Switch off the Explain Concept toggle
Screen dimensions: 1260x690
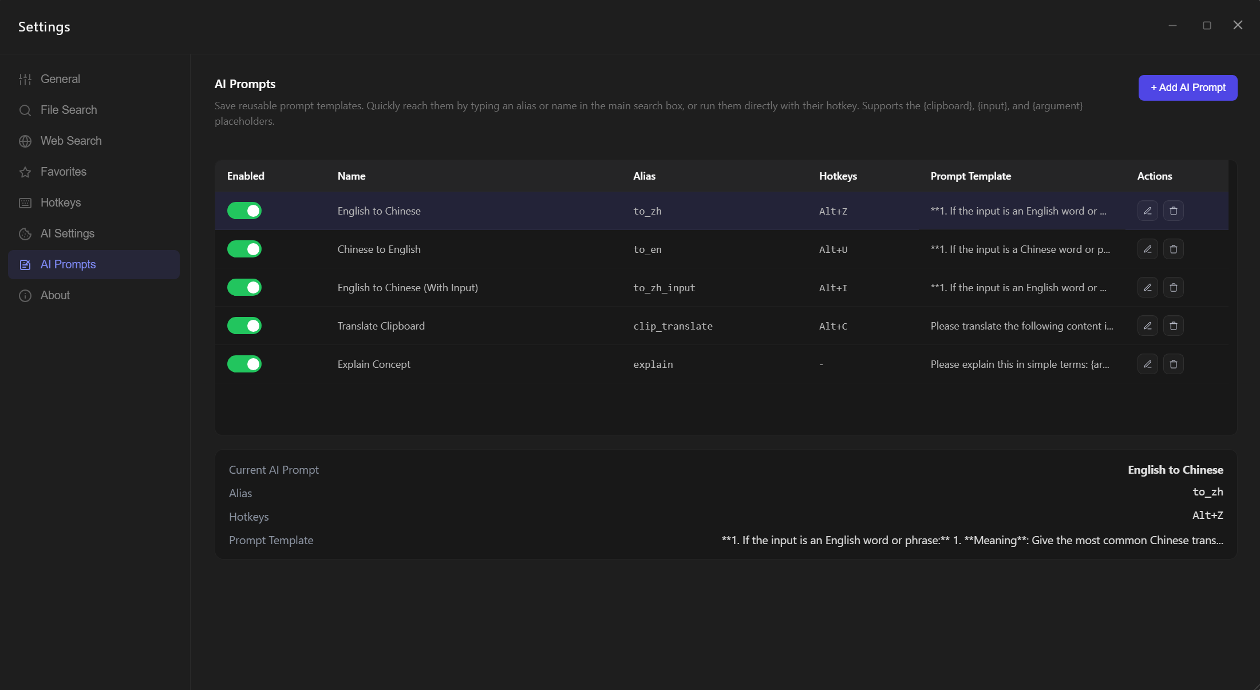pyautogui.click(x=244, y=364)
